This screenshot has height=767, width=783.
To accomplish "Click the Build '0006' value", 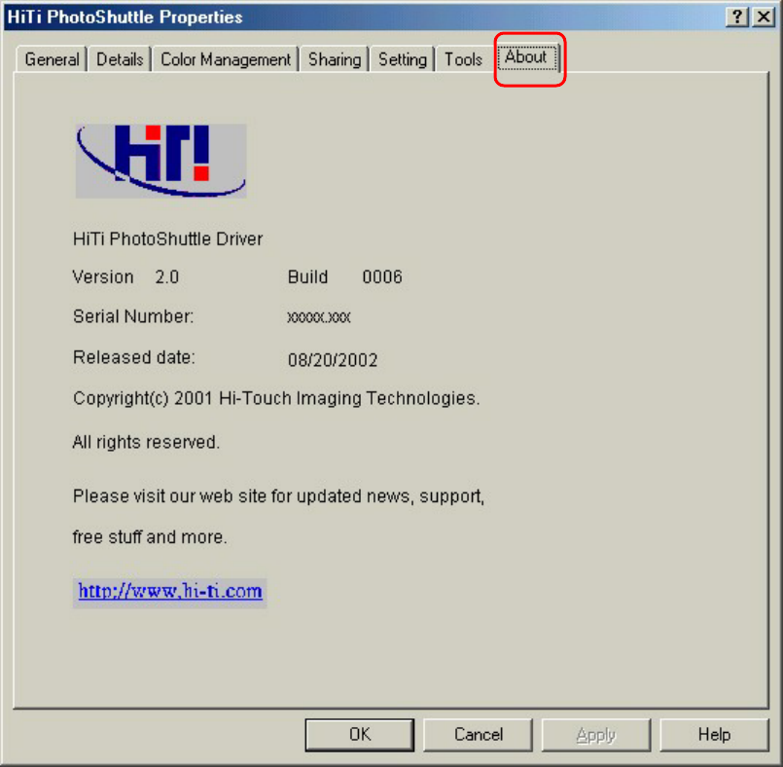I will click(382, 276).
